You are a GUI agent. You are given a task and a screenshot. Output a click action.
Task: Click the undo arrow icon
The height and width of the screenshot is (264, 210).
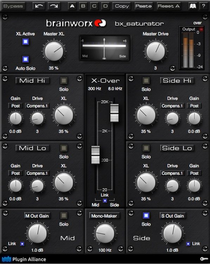pos(39,6)
